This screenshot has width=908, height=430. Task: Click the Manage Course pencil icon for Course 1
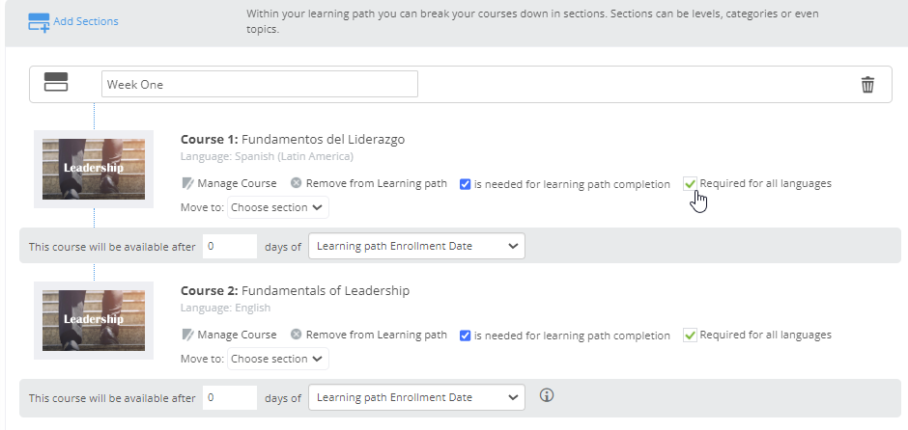click(x=187, y=183)
